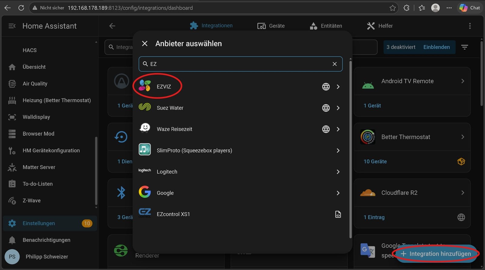Click the Suez Water logo icon
This screenshot has height=270, width=485.
click(x=145, y=107)
